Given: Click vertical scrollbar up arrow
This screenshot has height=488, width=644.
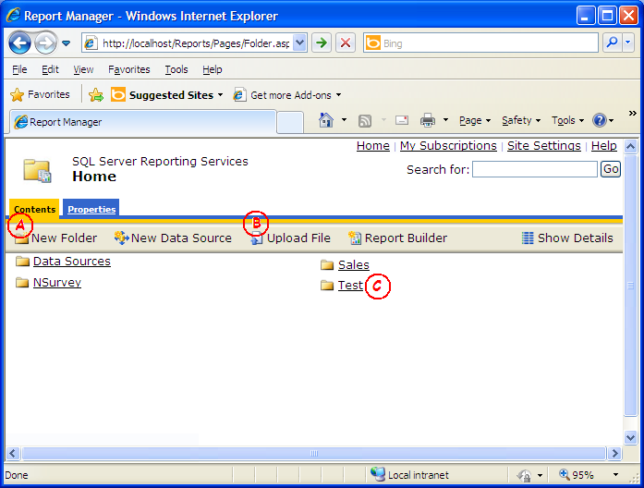Looking at the screenshot, I should coord(630,146).
